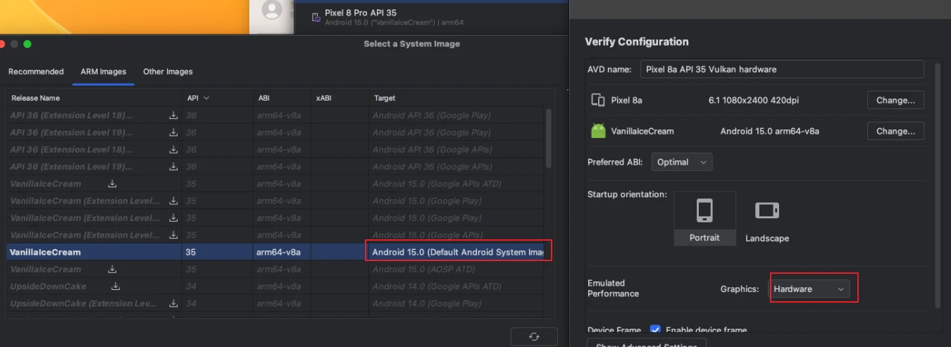Download the Android 15.0 Google APIs ATD image

coord(112,184)
